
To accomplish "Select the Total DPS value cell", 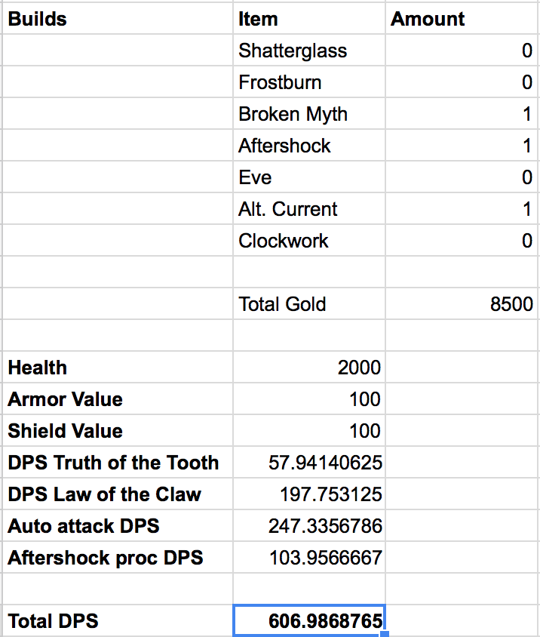I will click(309, 620).
